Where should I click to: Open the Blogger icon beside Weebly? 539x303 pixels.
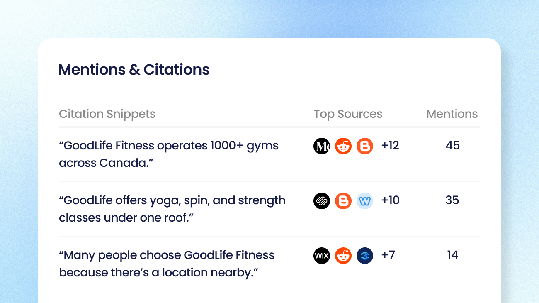(343, 201)
